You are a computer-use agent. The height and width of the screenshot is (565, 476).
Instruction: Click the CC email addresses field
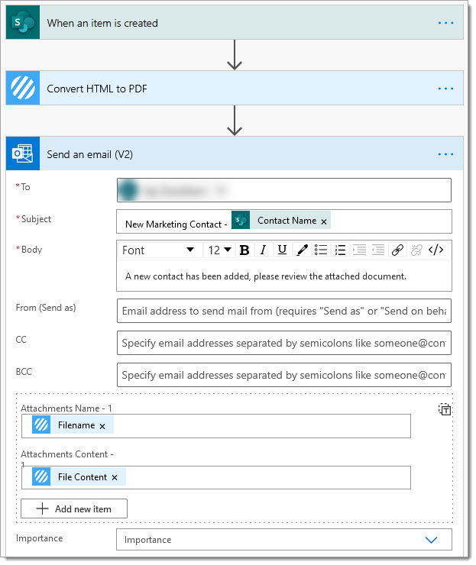(283, 343)
